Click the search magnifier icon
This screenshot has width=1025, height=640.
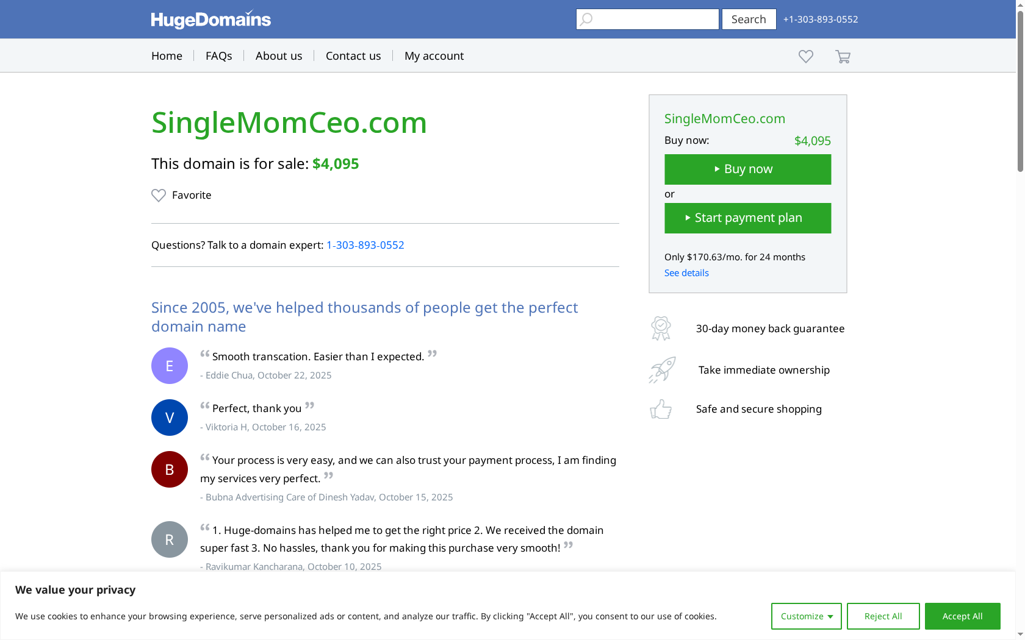tap(586, 19)
